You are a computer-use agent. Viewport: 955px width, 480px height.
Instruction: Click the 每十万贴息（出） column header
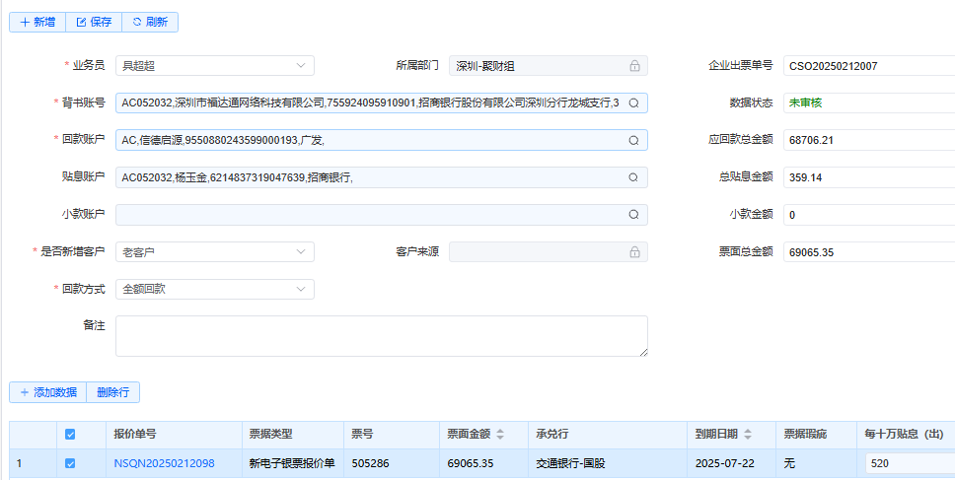coord(906,435)
